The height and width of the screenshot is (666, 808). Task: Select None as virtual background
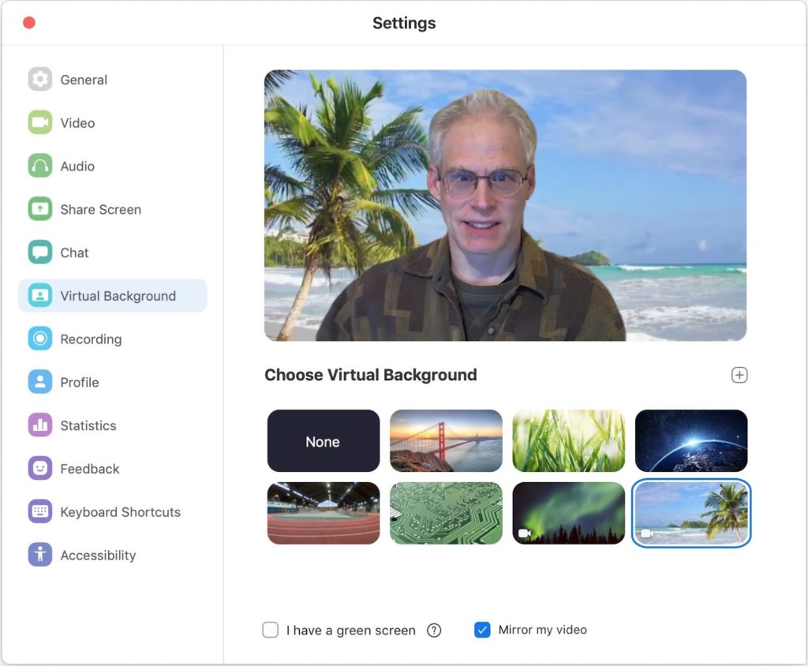[323, 441]
